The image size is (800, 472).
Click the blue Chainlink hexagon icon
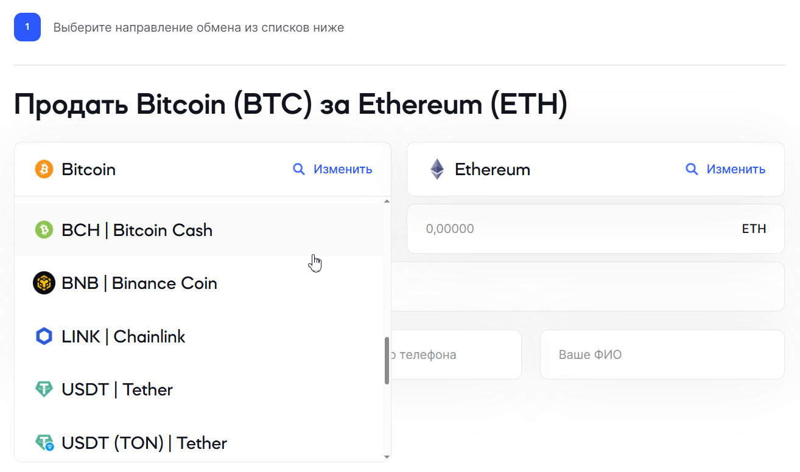tap(44, 336)
